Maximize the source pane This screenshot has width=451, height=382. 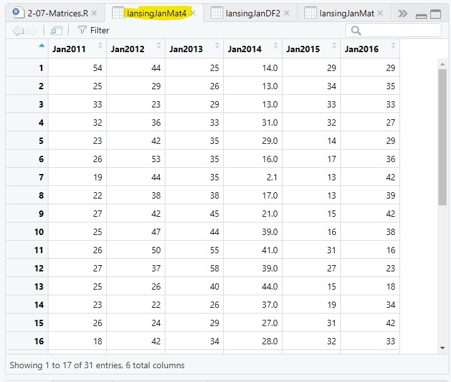[x=435, y=14]
